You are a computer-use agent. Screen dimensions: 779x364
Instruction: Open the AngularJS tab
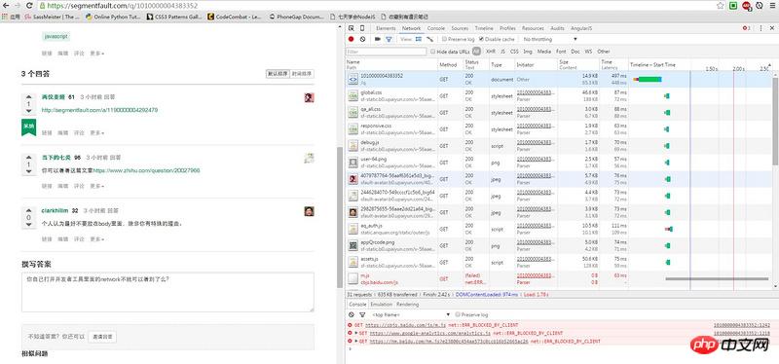tap(581, 28)
